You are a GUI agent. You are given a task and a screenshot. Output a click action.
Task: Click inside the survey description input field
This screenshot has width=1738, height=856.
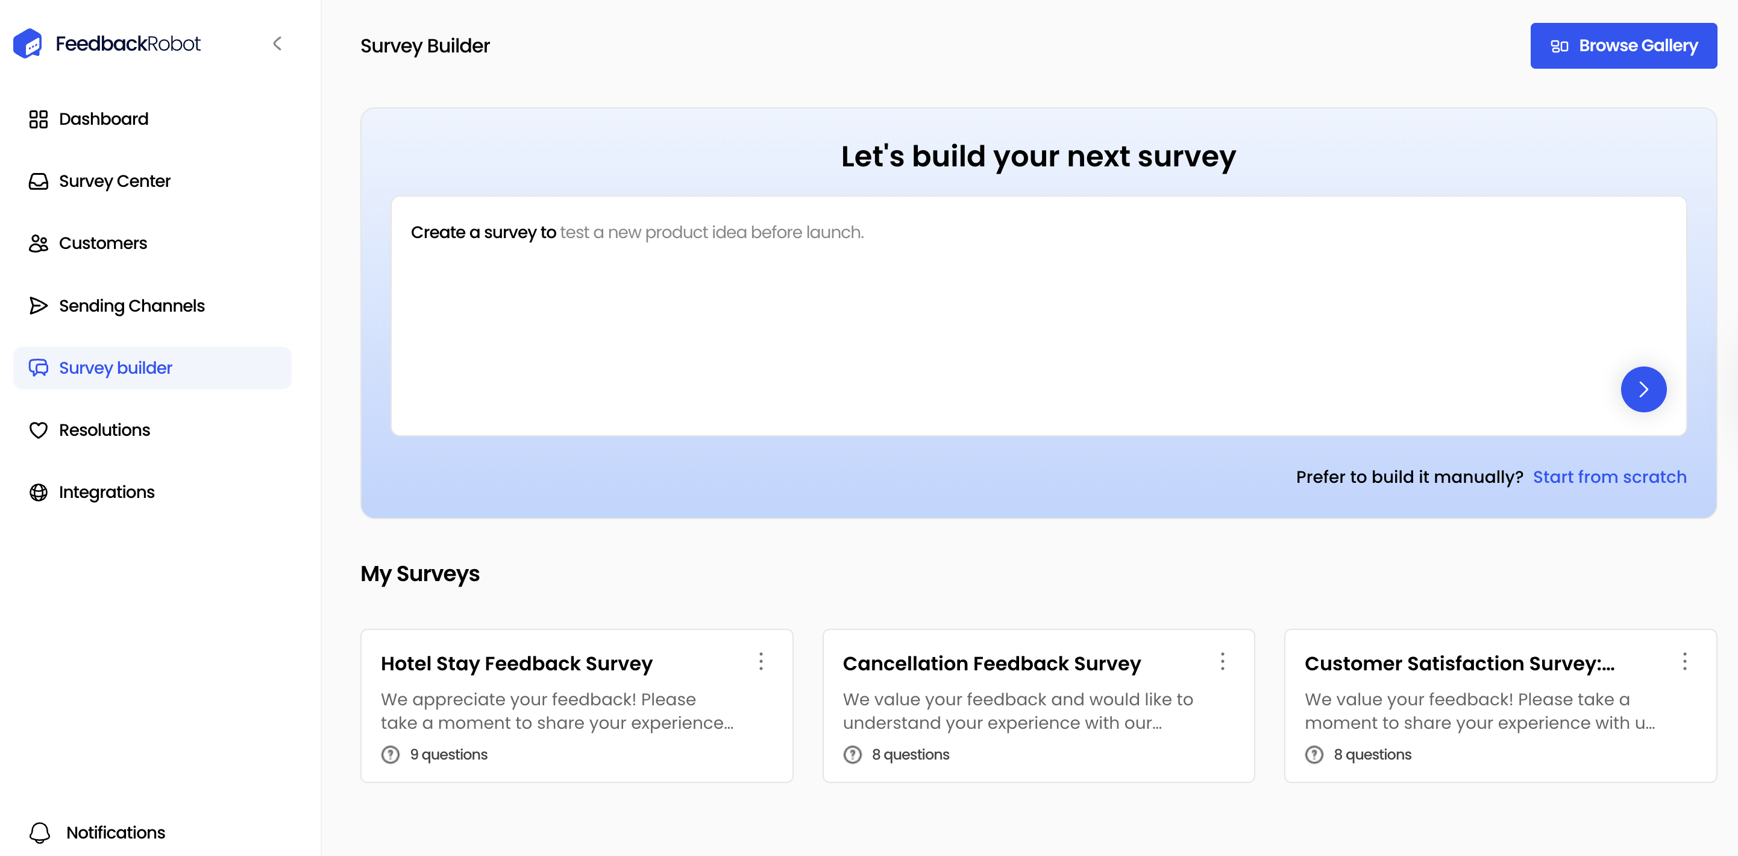(x=944, y=283)
